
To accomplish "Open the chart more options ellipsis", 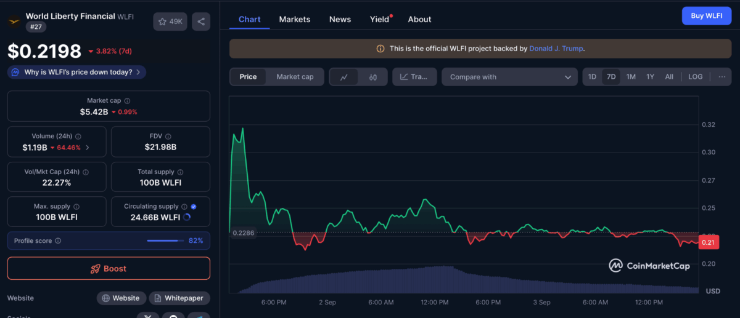I will click(x=722, y=77).
